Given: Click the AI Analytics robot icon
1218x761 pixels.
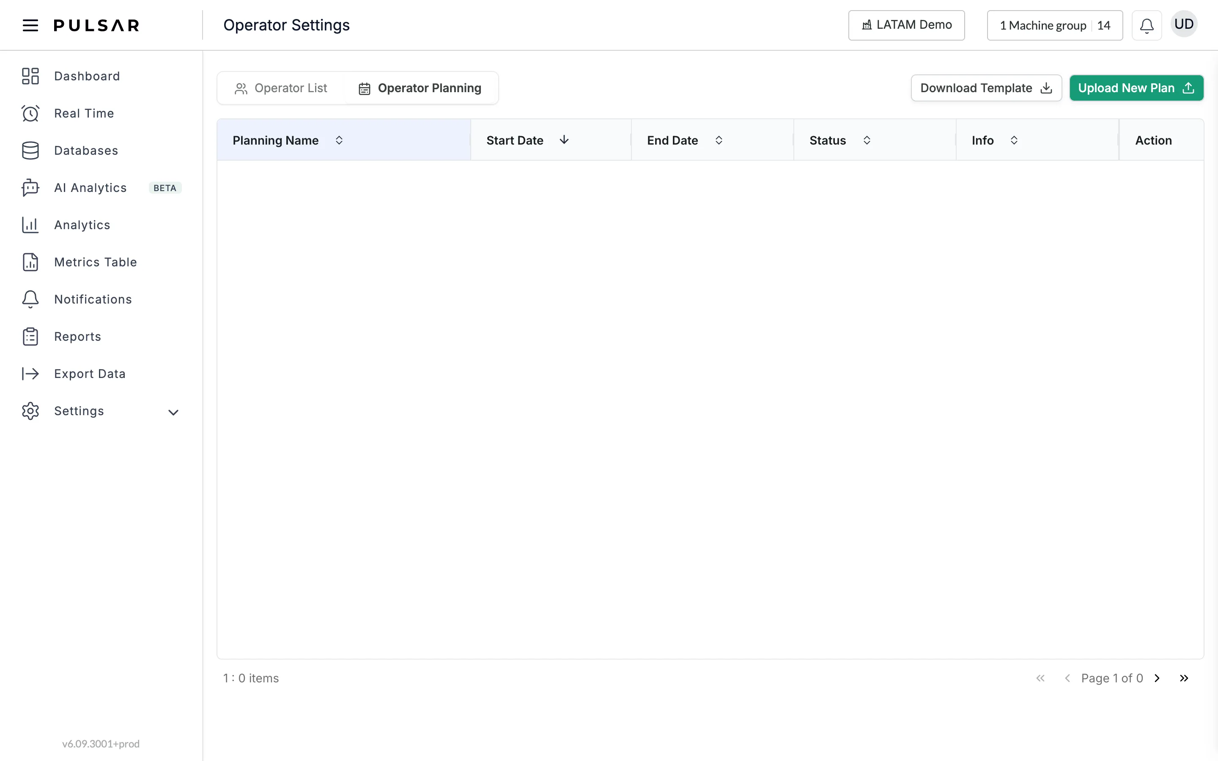Looking at the screenshot, I should coord(30,188).
